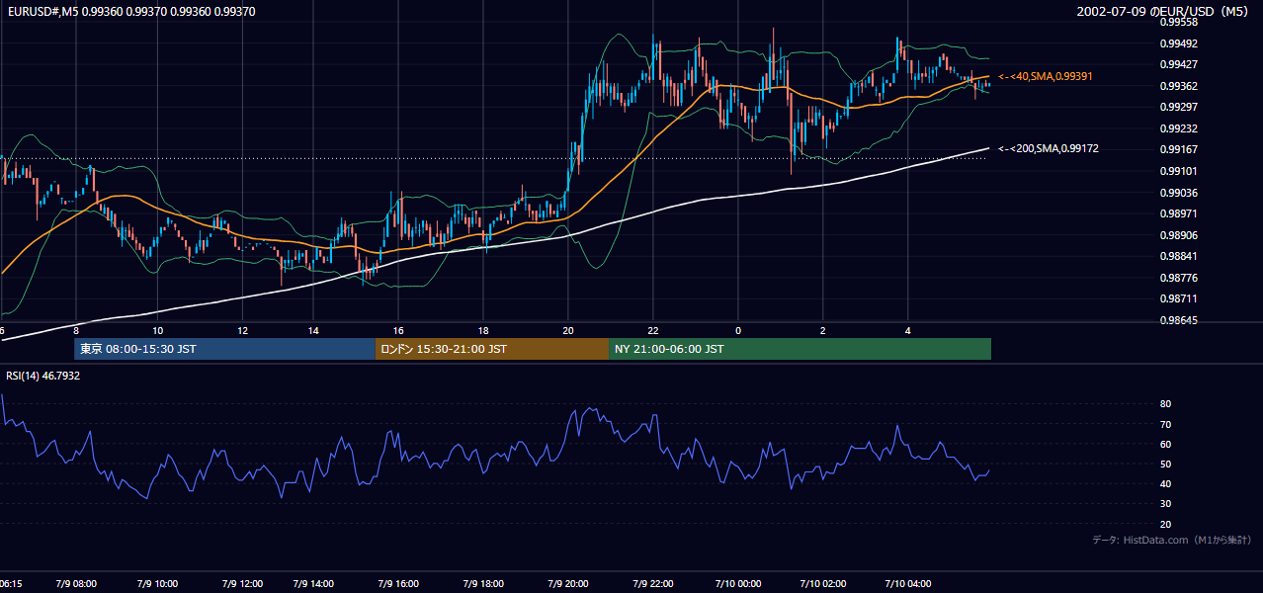Click the 7/9 22:00 date label

[653, 584]
